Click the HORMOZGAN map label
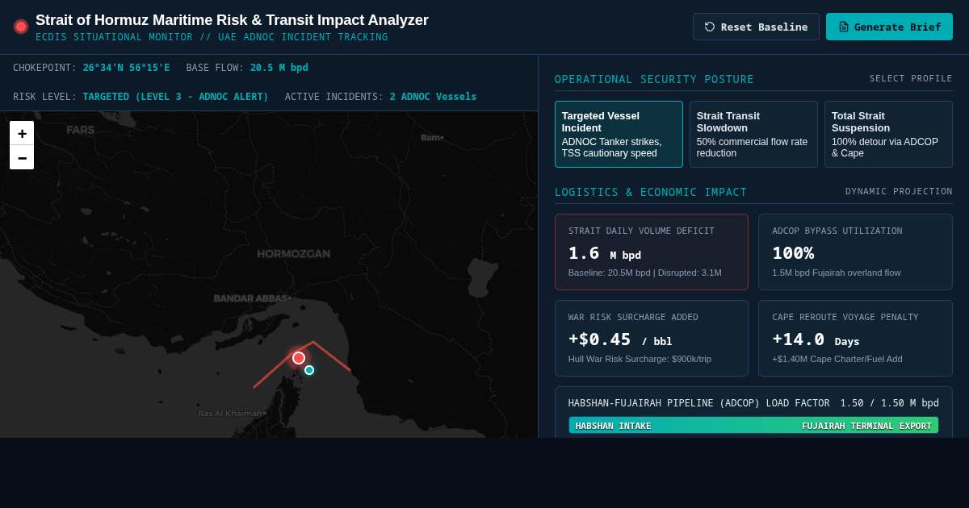This screenshot has width=969, height=508. tap(294, 254)
